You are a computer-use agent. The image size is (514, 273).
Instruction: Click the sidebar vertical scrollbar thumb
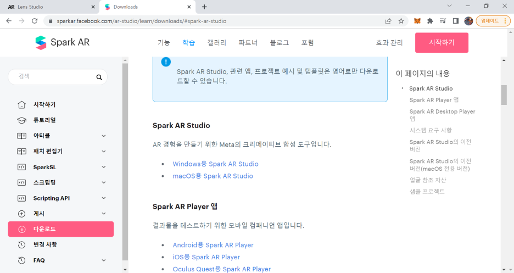click(125, 162)
